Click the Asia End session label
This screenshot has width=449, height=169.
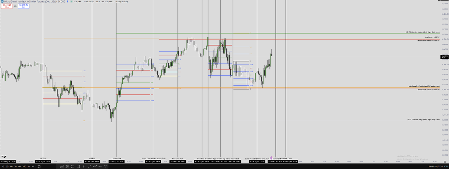[92, 159]
